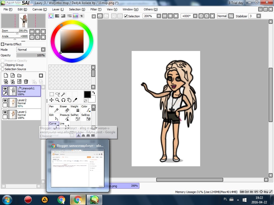
Task: Select the Weight tool
Action: click(75, 109)
